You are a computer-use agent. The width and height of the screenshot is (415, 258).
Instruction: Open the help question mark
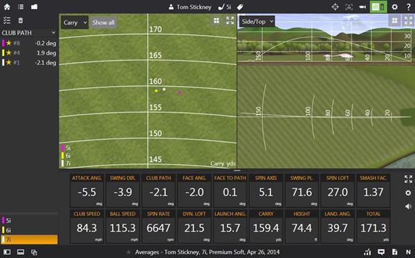[409, 7]
